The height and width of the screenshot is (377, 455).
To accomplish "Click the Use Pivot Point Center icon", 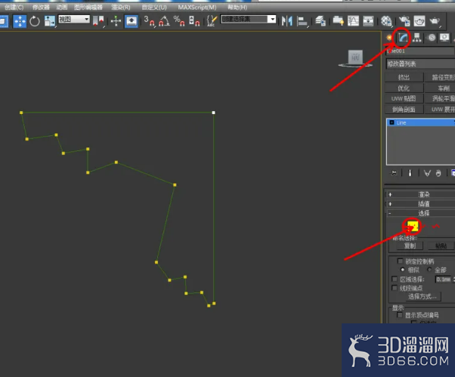I will tap(98, 21).
